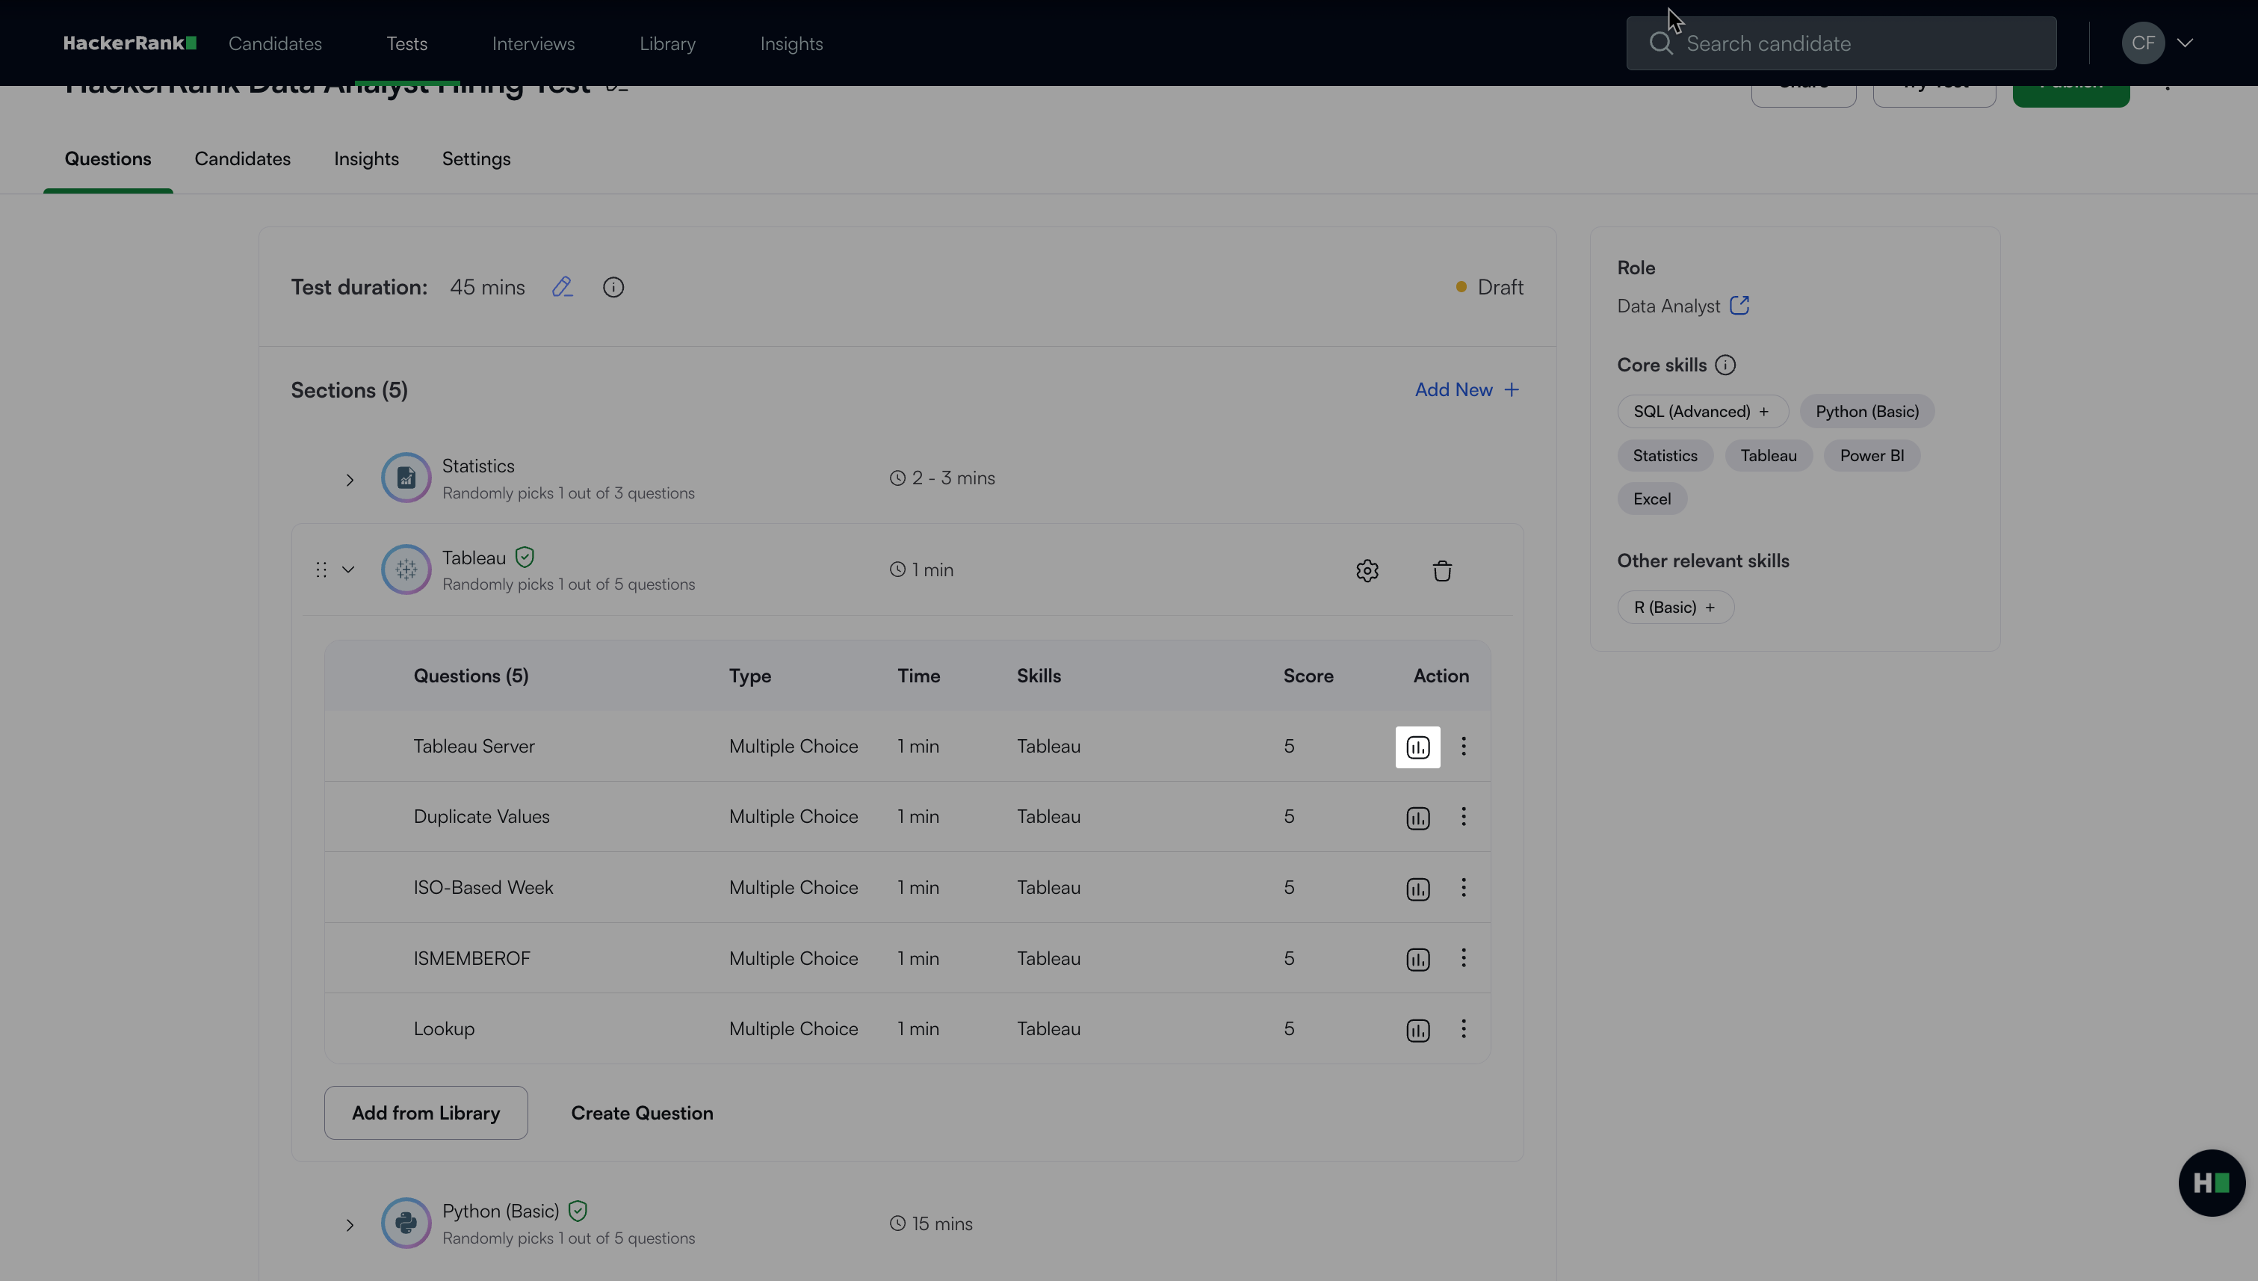This screenshot has width=2258, height=1281.
Task: Click Add from Library button
Action: click(426, 1113)
